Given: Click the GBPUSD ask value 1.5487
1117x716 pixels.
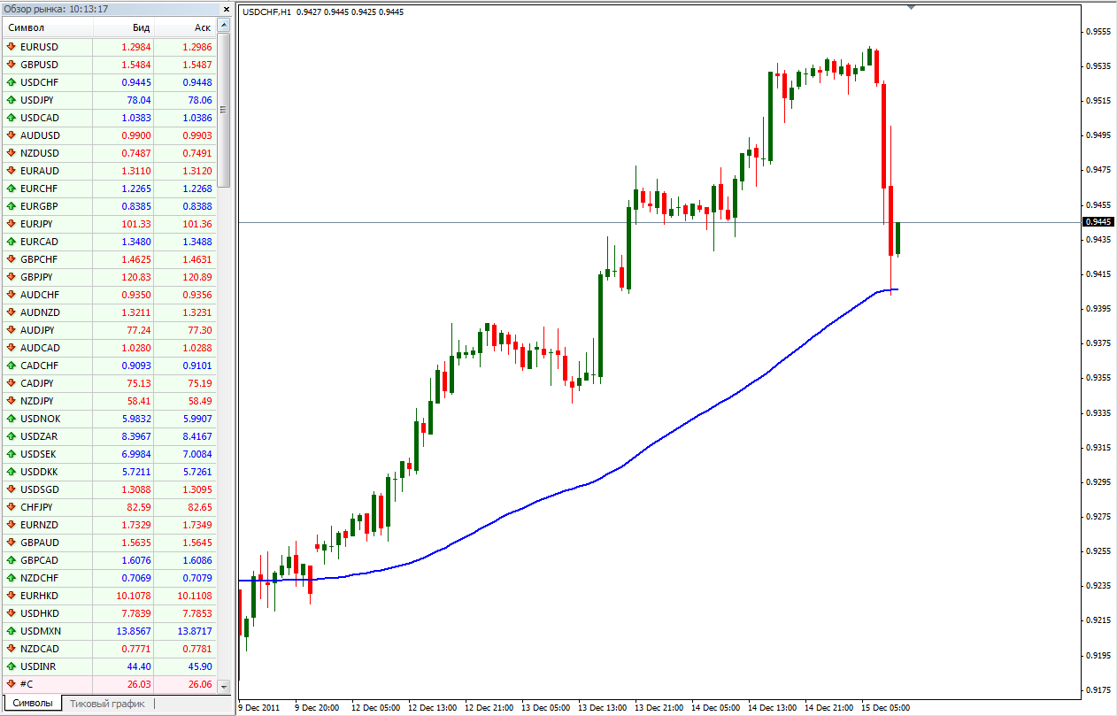Looking at the screenshot, I should point(196,65).
